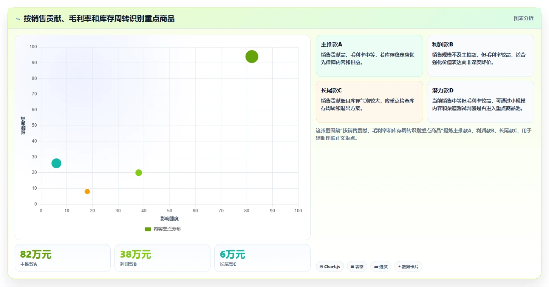
Task: Click the sparkle icon in 数据卡片 tag
Action: coord(399,267)
